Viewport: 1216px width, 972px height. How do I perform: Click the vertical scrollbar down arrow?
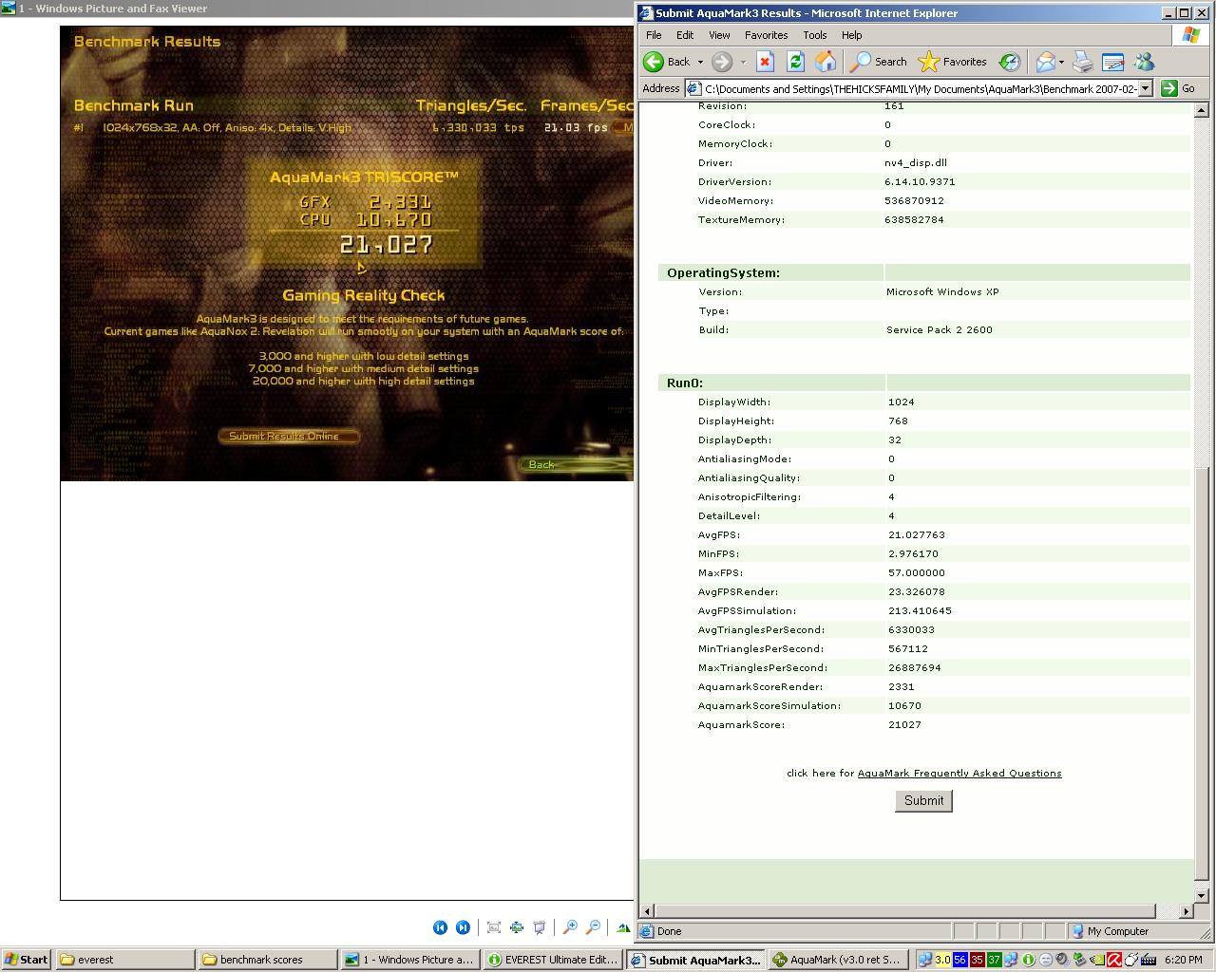(1202, 895)
